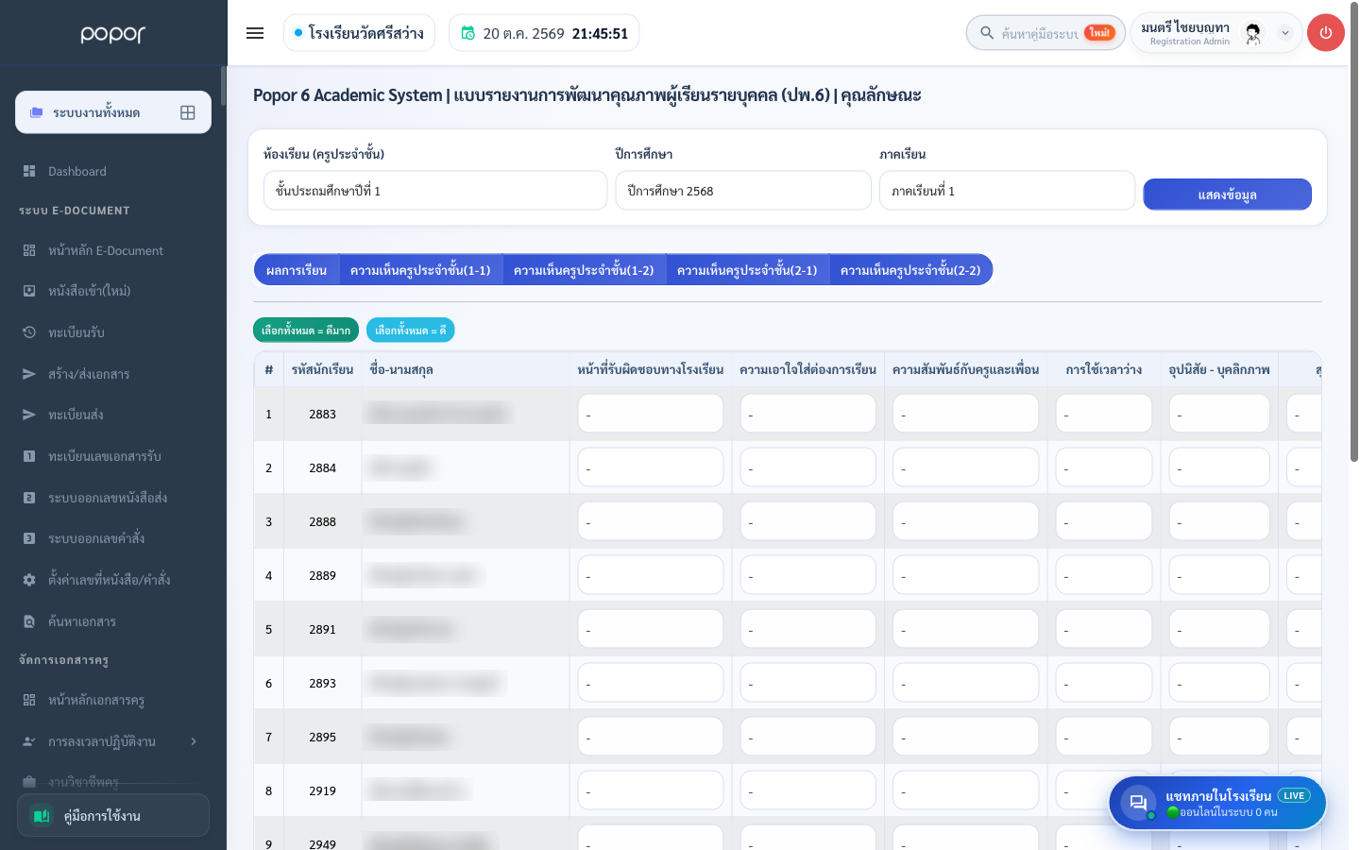Open ทะเบียนรับ history icon in sidebar

click(x=29, y=332)
